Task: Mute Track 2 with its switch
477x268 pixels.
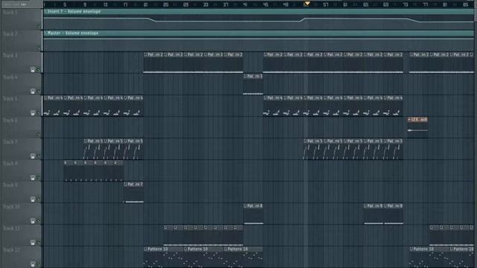Action: pos(38,48)
